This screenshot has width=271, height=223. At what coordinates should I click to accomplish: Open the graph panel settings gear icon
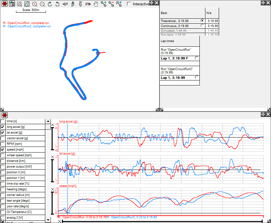[x=5, y=115]
